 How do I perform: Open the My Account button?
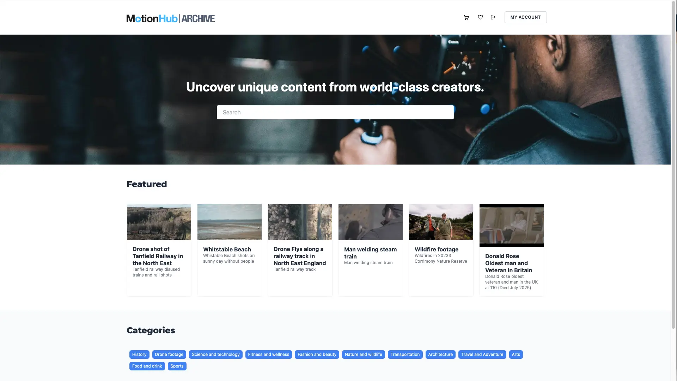pyautogui.click(x=525, y=17)
